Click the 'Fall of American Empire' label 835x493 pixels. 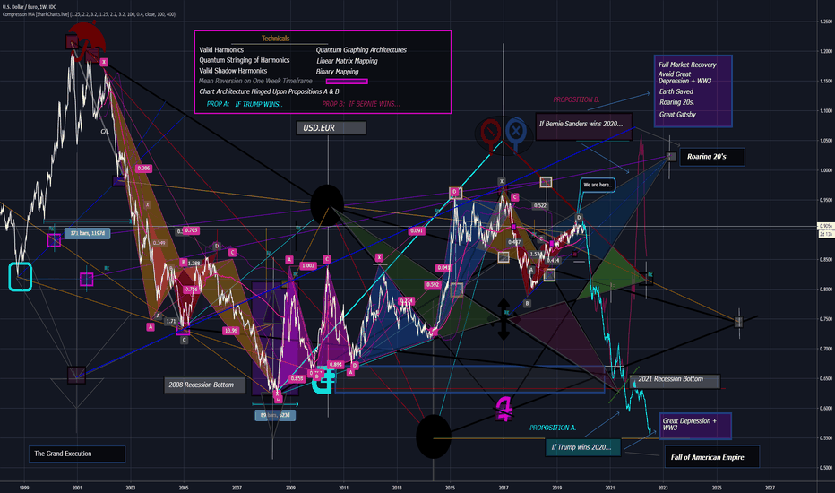click(712, 457)
